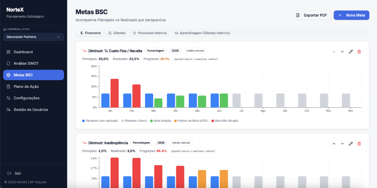Edit the Custo Fixo / Receita goal
Screen dimensions: 377x188
tap(351, 52)
